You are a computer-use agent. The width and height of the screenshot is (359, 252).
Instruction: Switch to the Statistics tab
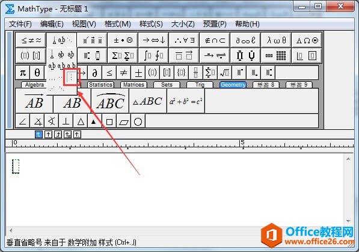(100, 85)
